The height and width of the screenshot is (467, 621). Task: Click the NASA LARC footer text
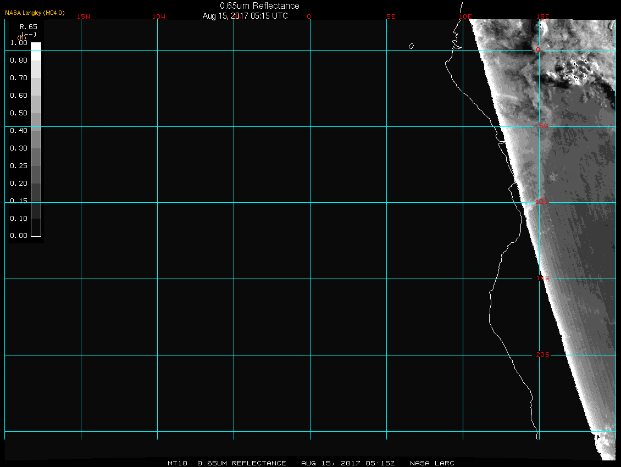point(432,463)
